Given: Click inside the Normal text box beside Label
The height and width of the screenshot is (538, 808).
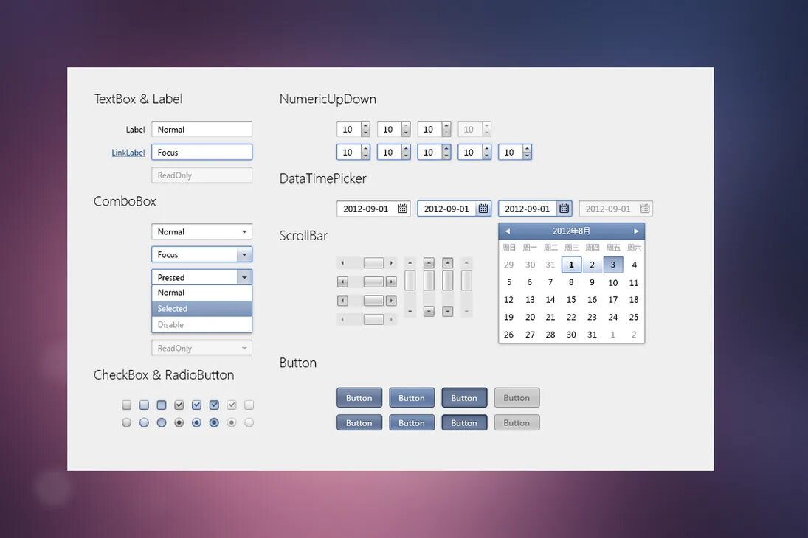Looking at the screenshot, I should coord(201,129).
